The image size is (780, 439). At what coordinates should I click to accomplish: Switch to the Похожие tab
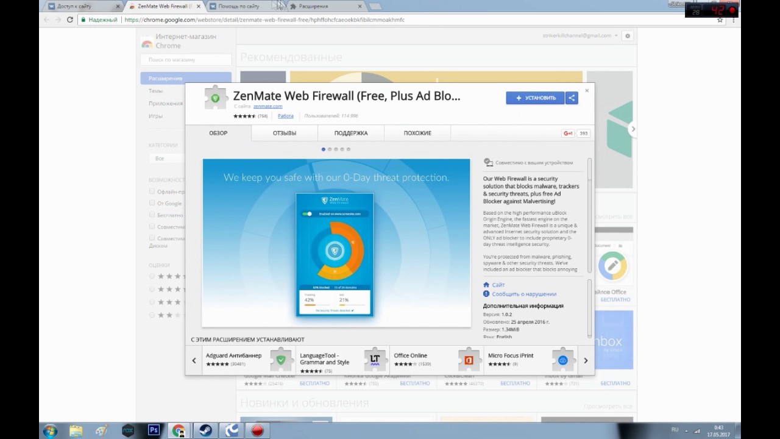[417, 133]
